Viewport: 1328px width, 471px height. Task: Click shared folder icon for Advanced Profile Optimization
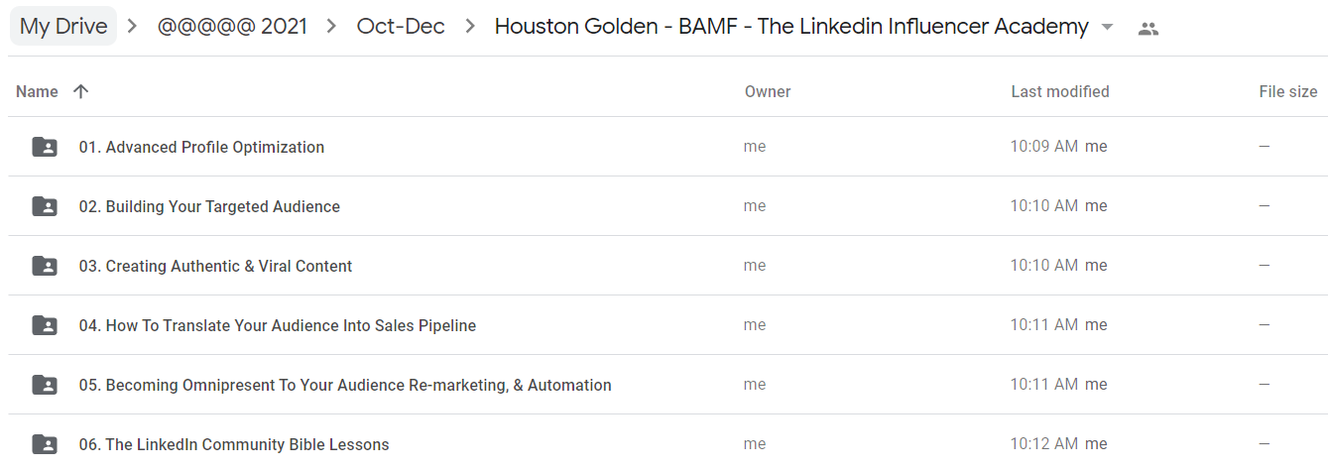click(x=45, y=147)
